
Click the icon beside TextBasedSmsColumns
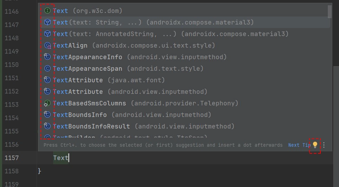coord(47,103)
